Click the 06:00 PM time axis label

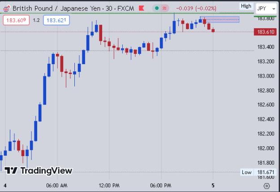(x=161, y=186)
